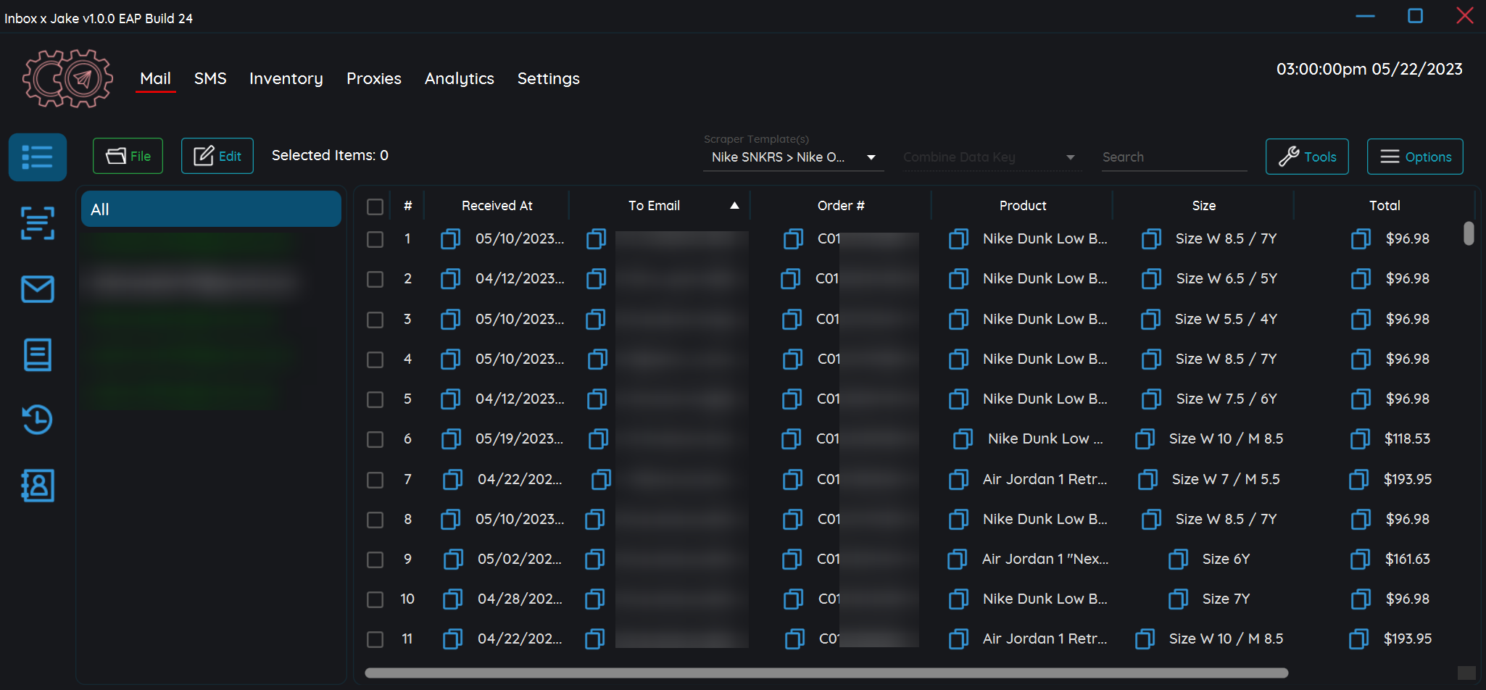Sort by the Product column header
This screenshot has width=1486, height=690.
1023,206
